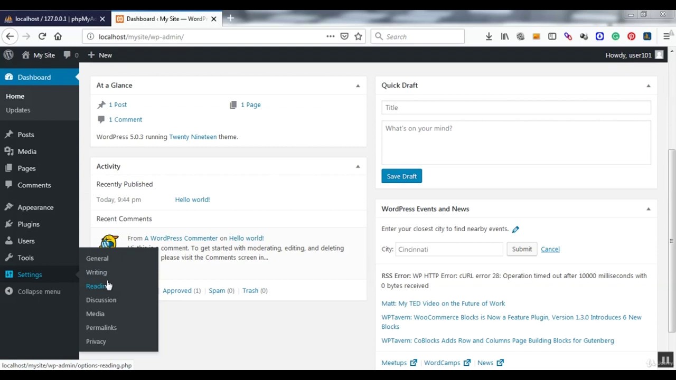Open a new browser tab

point(230,18)
